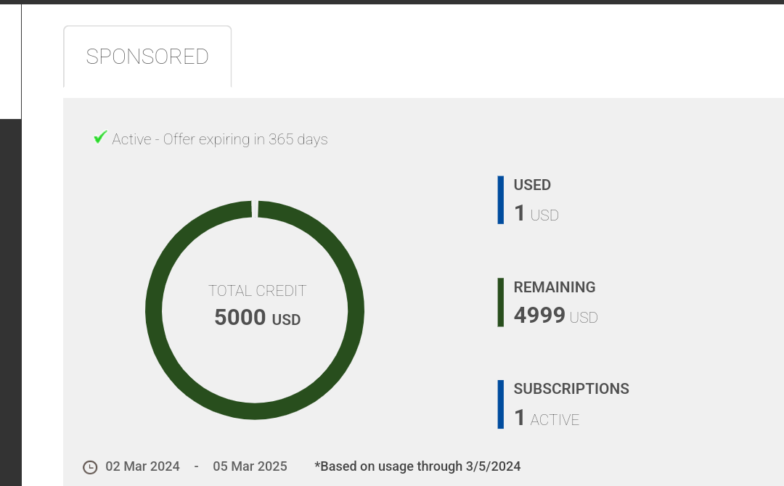The image size is (784, 486).
Task: Click the 1 USD used value
Action: 536,214
